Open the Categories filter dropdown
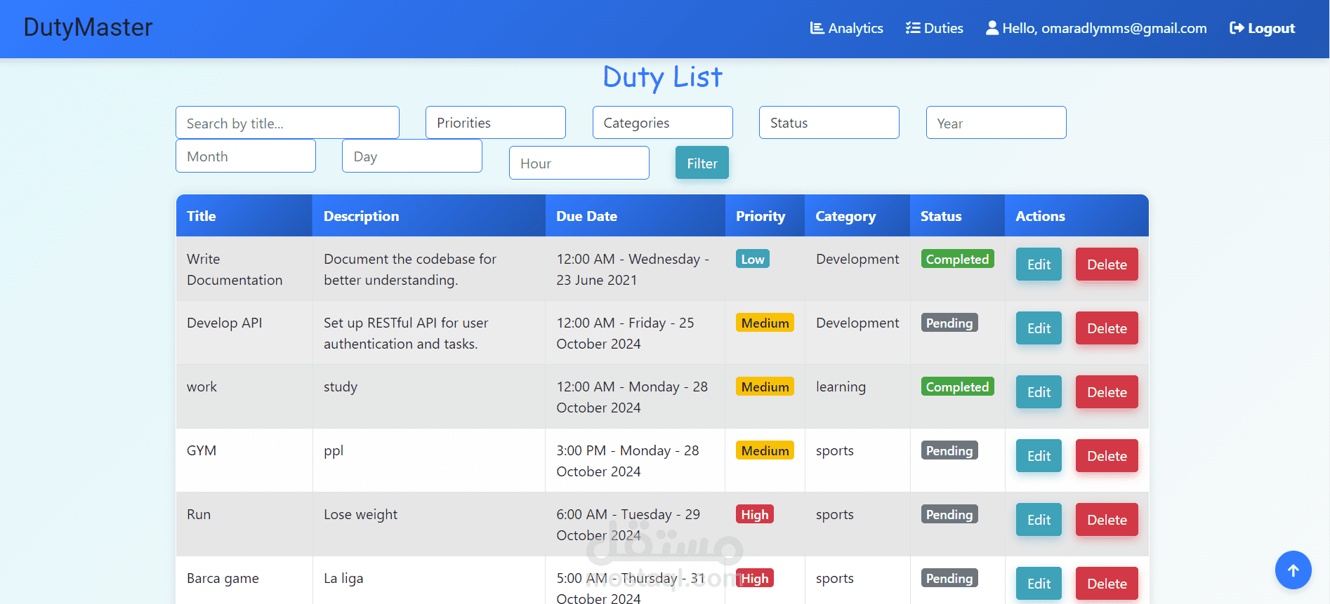The height and width of the screenshot is (604, 1330). point(662,123)
